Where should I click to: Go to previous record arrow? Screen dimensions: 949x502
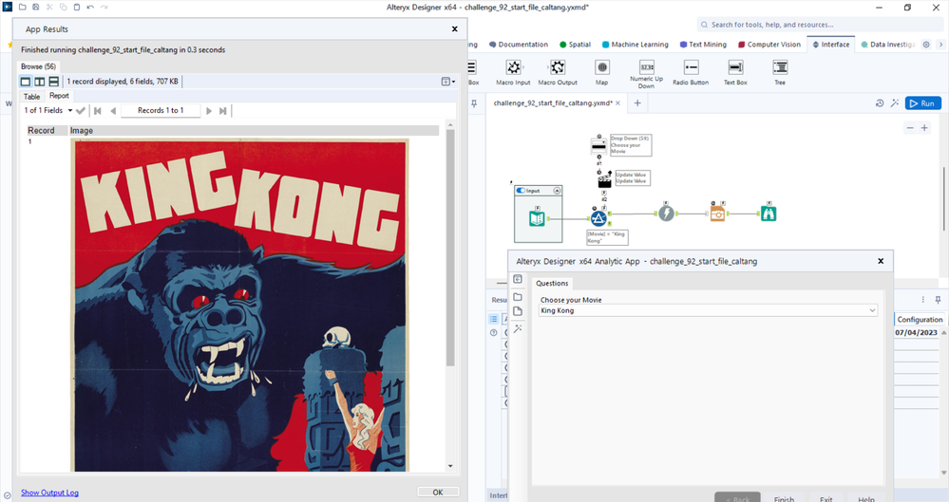click(113, 111)
